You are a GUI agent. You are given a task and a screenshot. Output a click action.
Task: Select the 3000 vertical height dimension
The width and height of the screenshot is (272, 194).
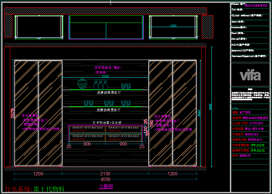point(210,107)
